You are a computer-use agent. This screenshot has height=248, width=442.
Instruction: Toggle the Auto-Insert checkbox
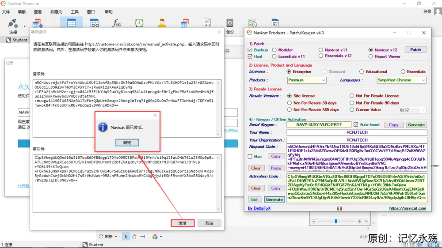tap(356, 124)
